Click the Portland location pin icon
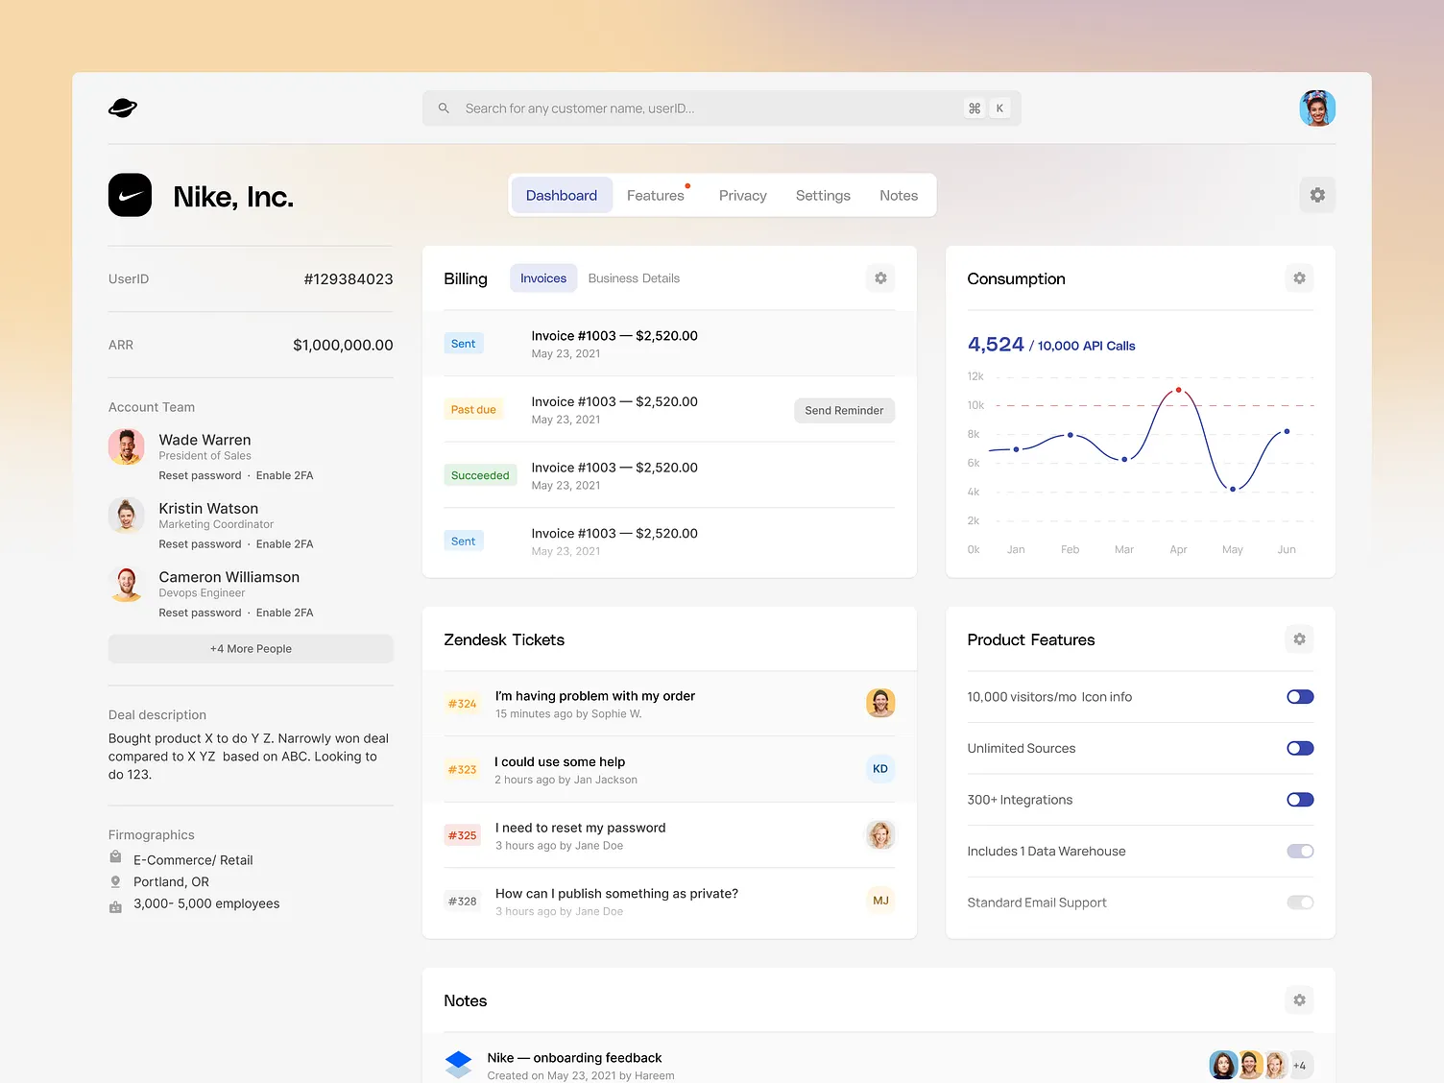 tap(115, 881)
